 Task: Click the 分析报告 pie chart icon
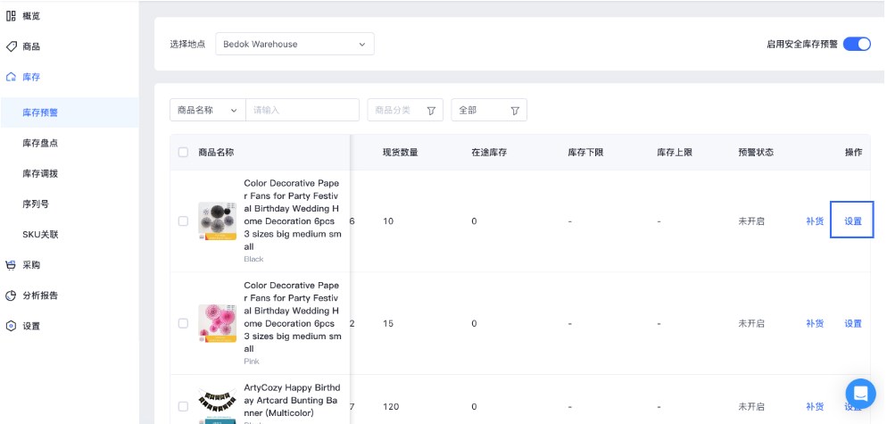pyautogui.click(x=11, y=295)
